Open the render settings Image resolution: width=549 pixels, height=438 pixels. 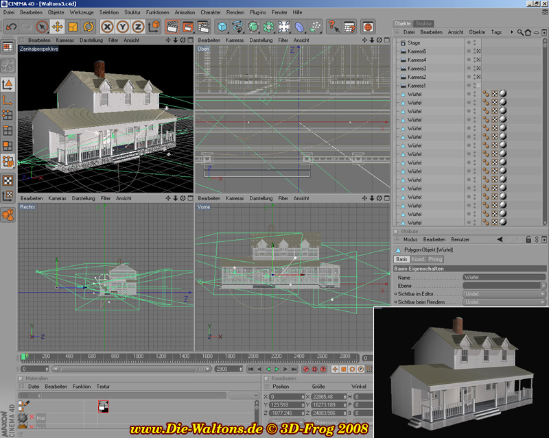(203, 27)
